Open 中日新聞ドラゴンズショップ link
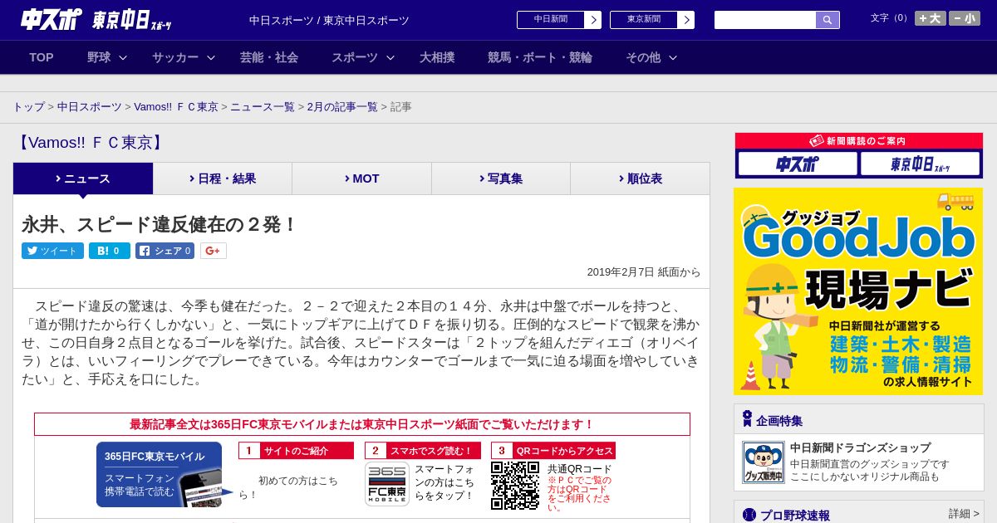Screen dimensions: 997x523 coord(860,448)
